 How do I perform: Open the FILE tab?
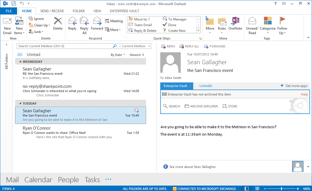pyautogui.click(x=9, y=11)
